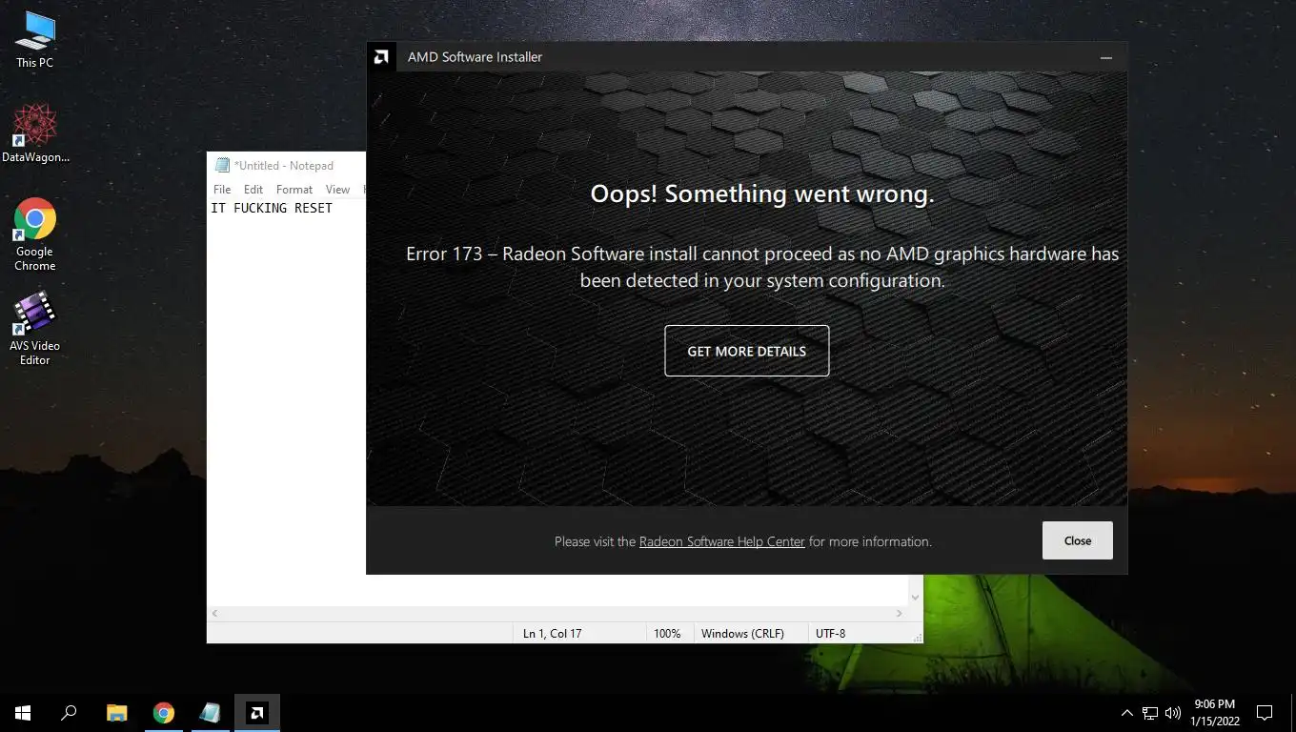Screen dimensions: 1296x732
Task: Open Radeon Software Help Center link
Action: tap(721, 541)
